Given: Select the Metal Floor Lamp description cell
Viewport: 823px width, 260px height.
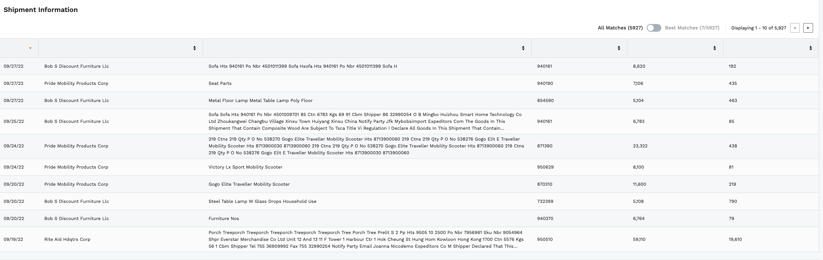Looking at the screenshot, I should coord(260,101).
